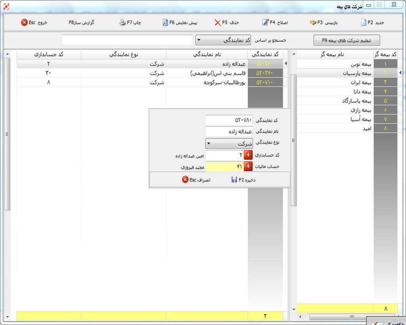Click the search text field in toolbar
This screenshot has height=325, width=406.
[x=127, y=40]
